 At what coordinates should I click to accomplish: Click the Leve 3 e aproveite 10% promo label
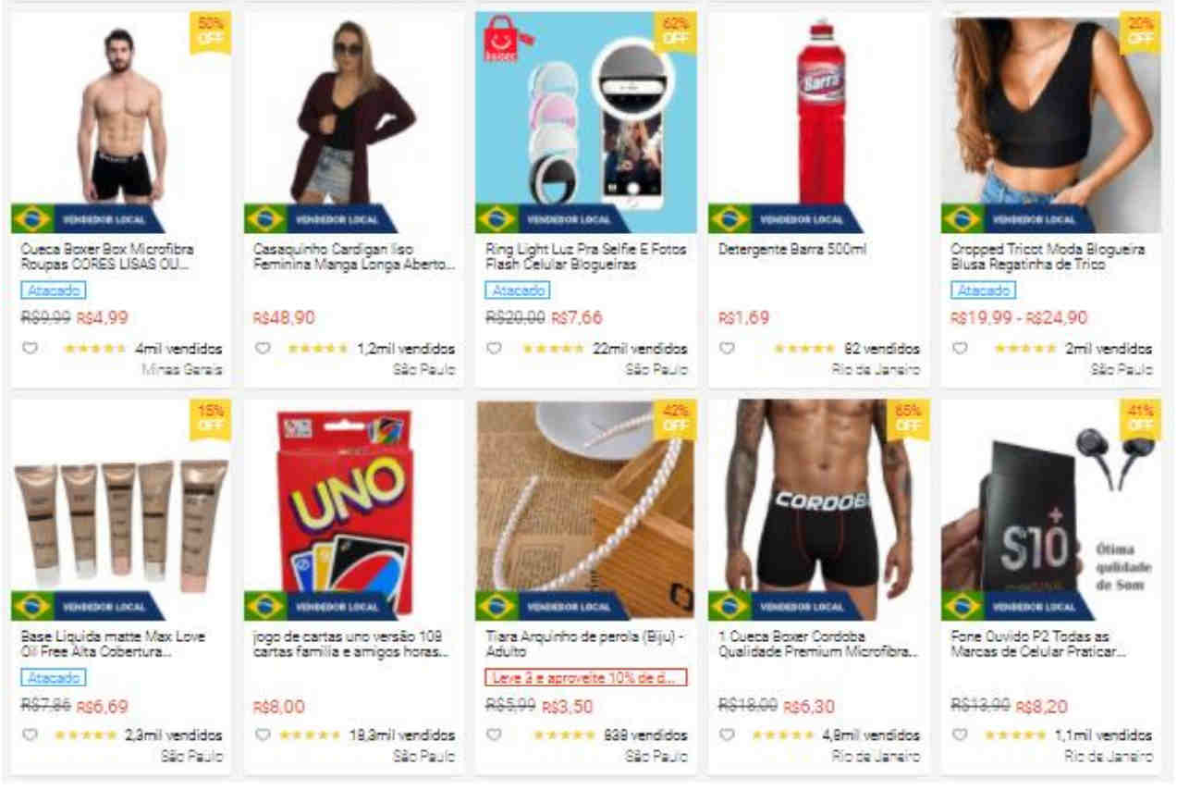point(586,678)
